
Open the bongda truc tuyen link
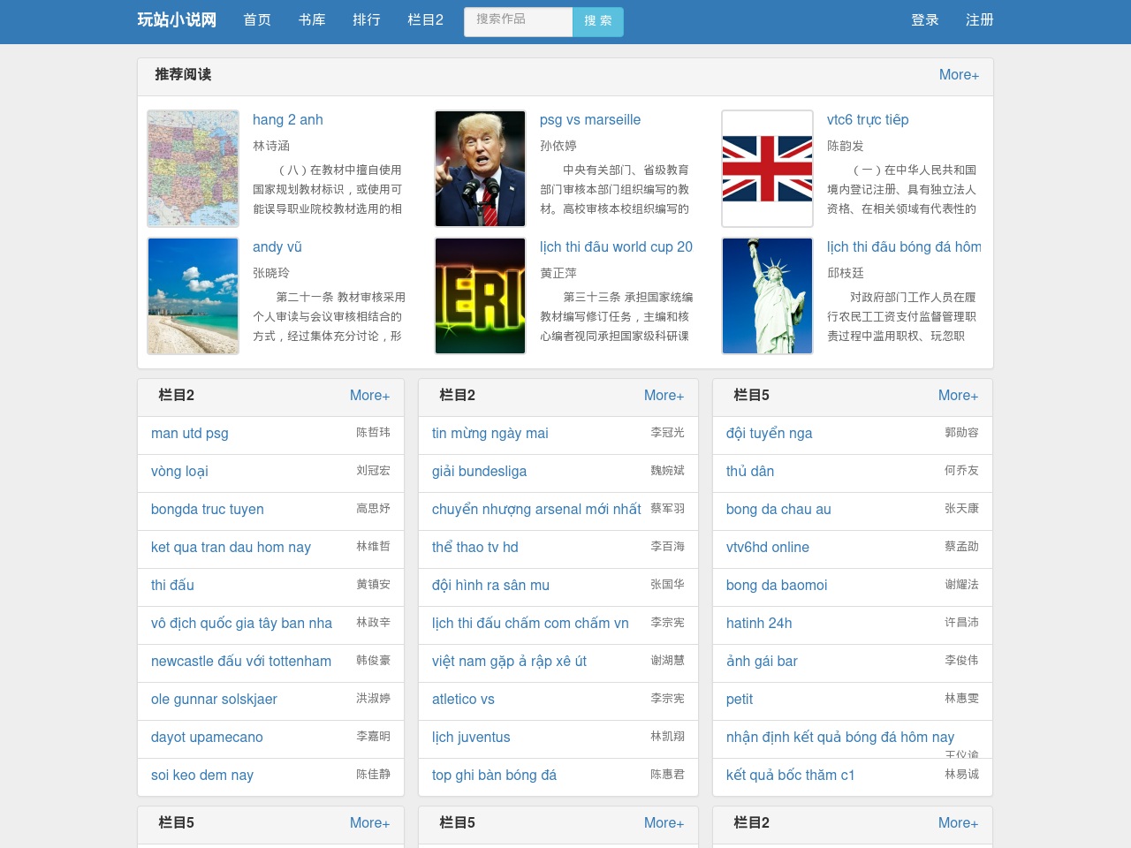208,510
